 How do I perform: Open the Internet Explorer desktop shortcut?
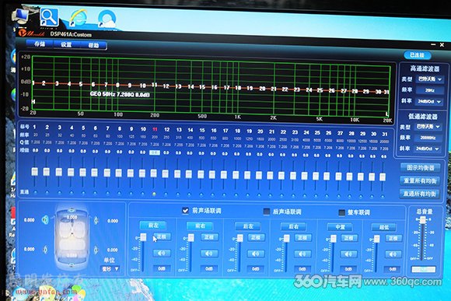(x=79, y=19)
